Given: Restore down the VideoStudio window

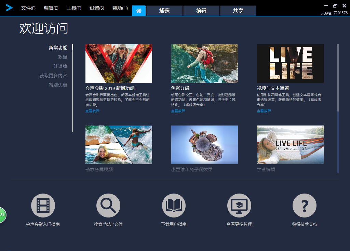Looking at the screenshot, I should pyautogui.click(x=335, y=5).
